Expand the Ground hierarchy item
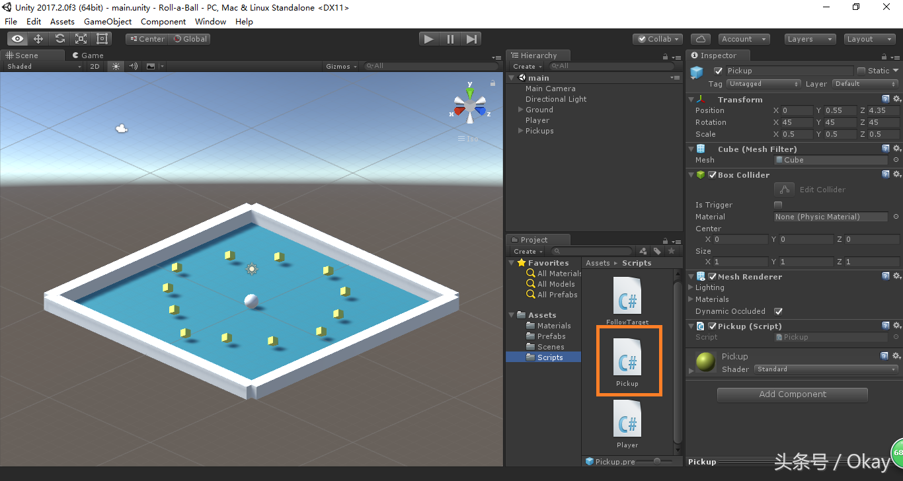This screenshot has width=903, height=481. pyautogui.click(x=521, y=110)
